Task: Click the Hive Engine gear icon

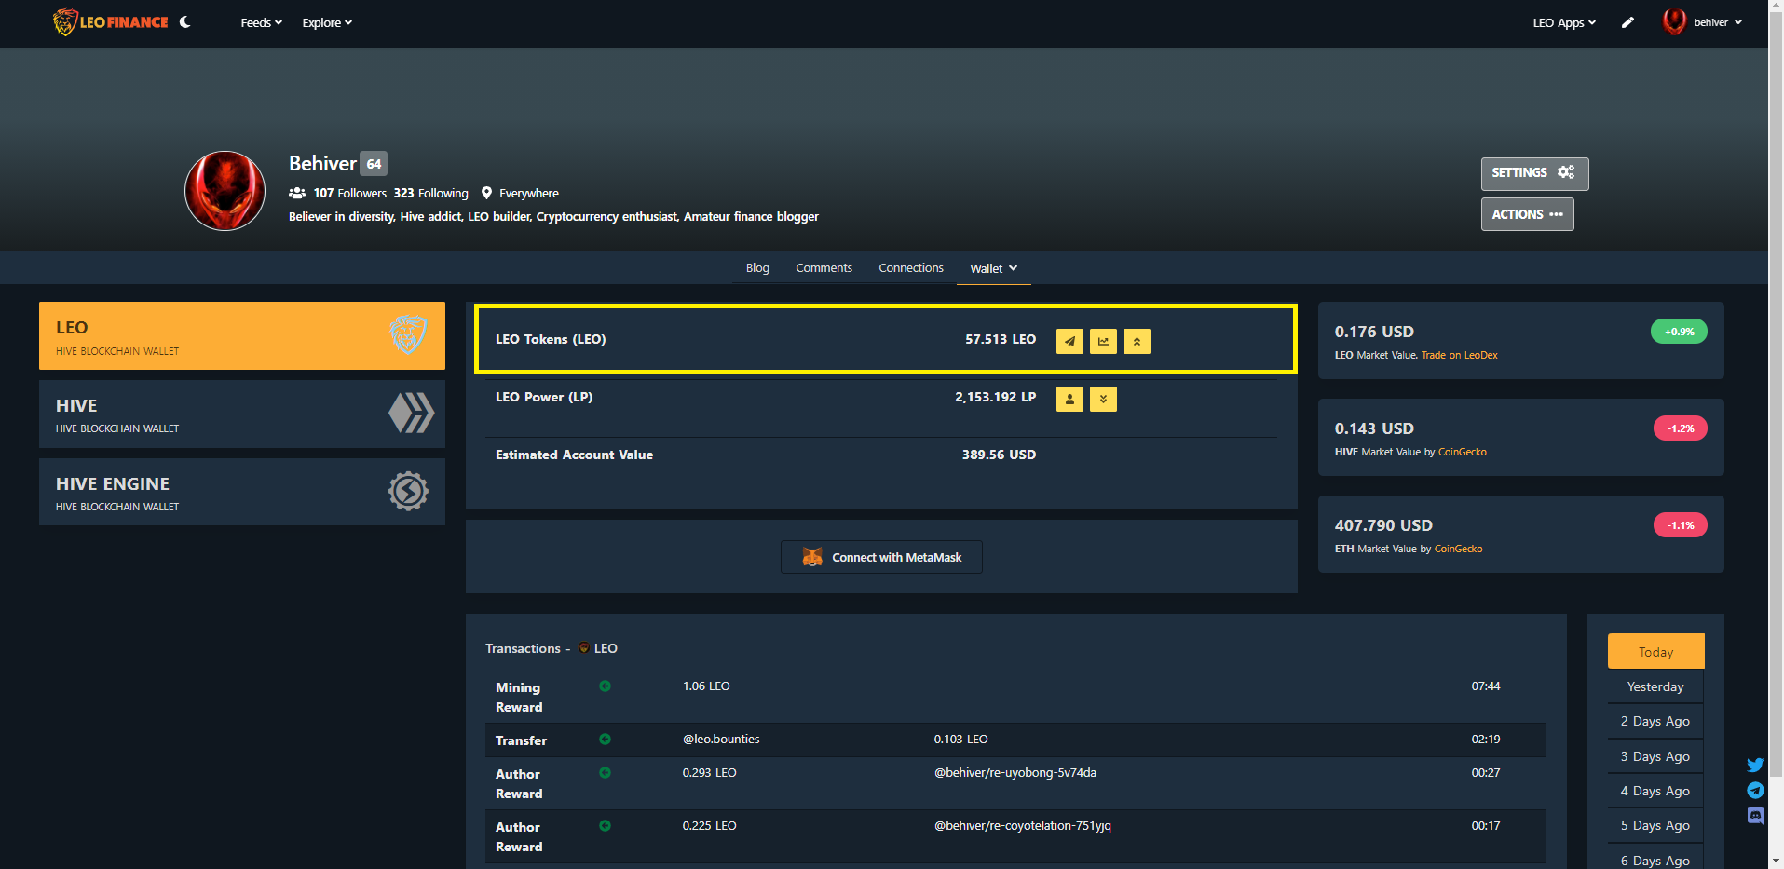Action: tap(408, 491)
